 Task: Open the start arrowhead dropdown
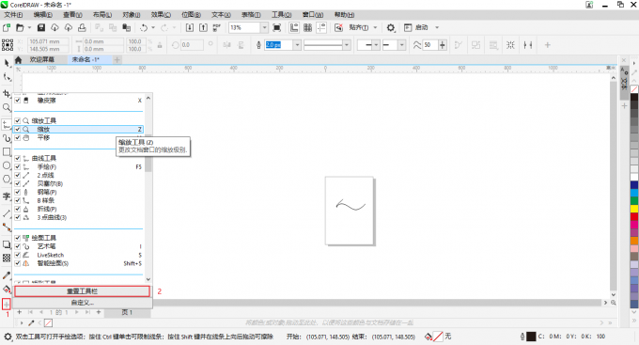pyautogui.click(x=376, y=45)
